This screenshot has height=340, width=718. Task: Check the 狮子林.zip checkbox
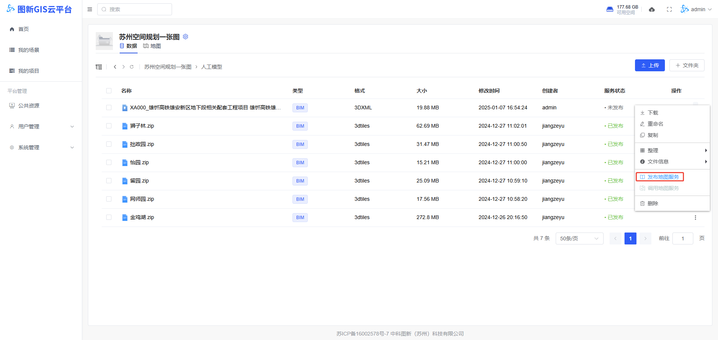109,126
